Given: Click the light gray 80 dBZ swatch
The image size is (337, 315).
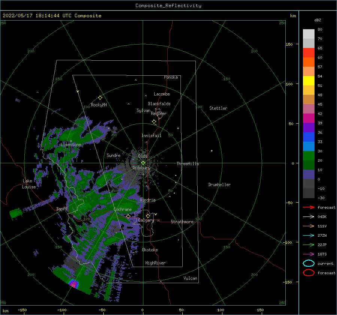Looking at the screenshot, I should point(309,34).
